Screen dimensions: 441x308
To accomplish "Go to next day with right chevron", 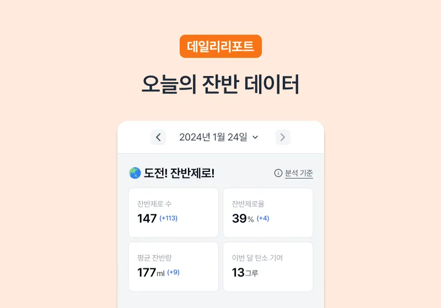I will tap(283, 137).
